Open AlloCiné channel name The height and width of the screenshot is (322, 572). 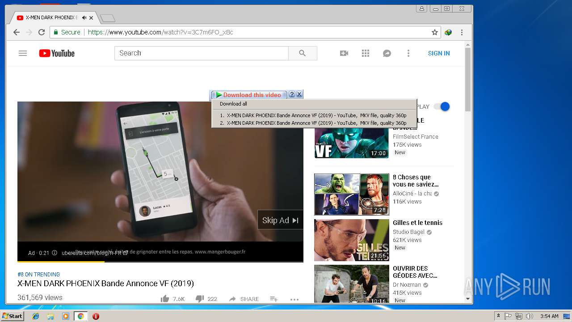(412, 194)
